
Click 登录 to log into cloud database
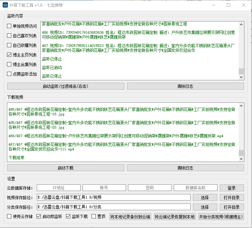click(231, 188)
